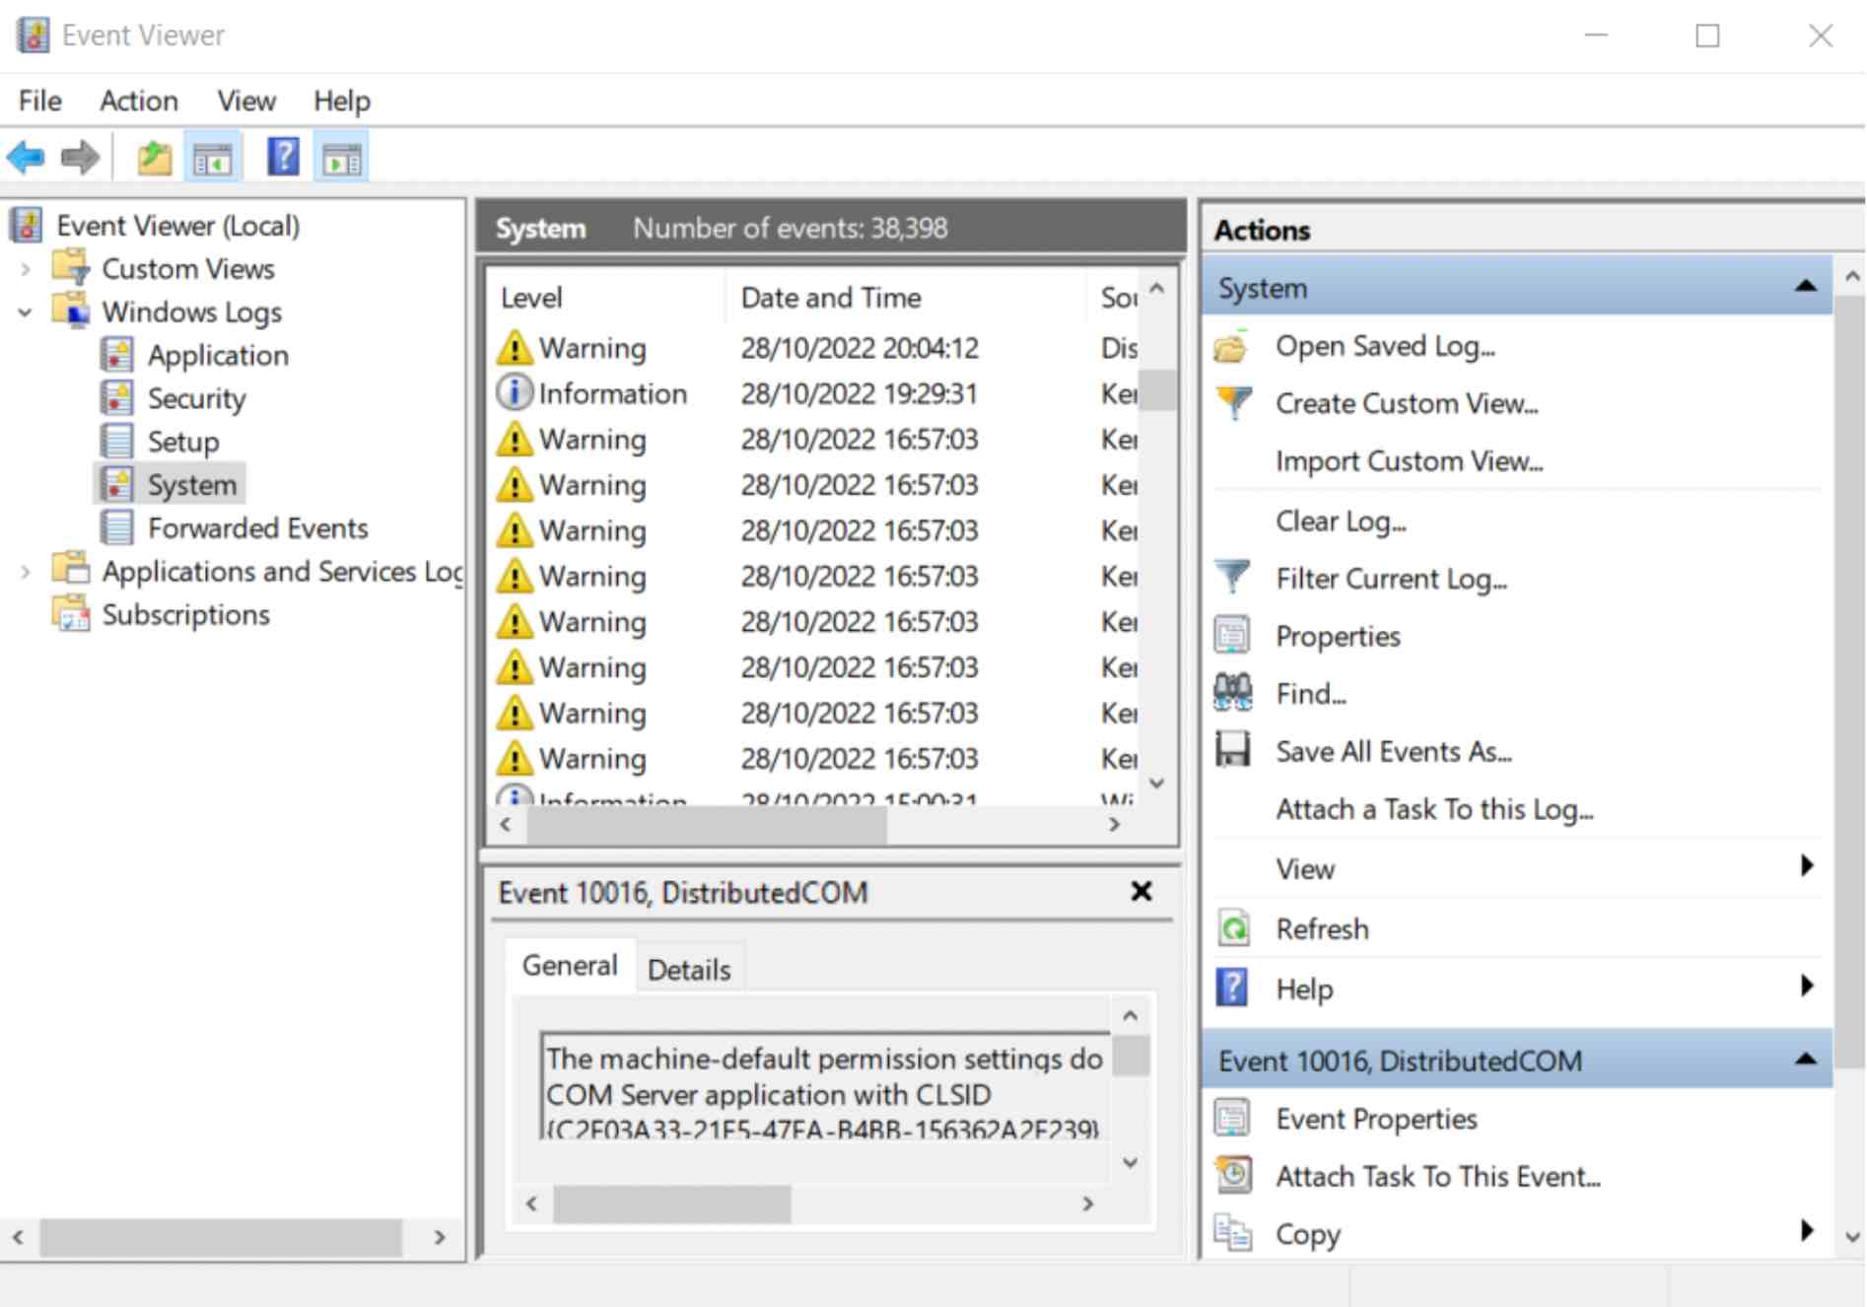1867x1307 pixels.
Task: Click the Create Custom View funnel icon
Action: click(x=1233, y=403)
